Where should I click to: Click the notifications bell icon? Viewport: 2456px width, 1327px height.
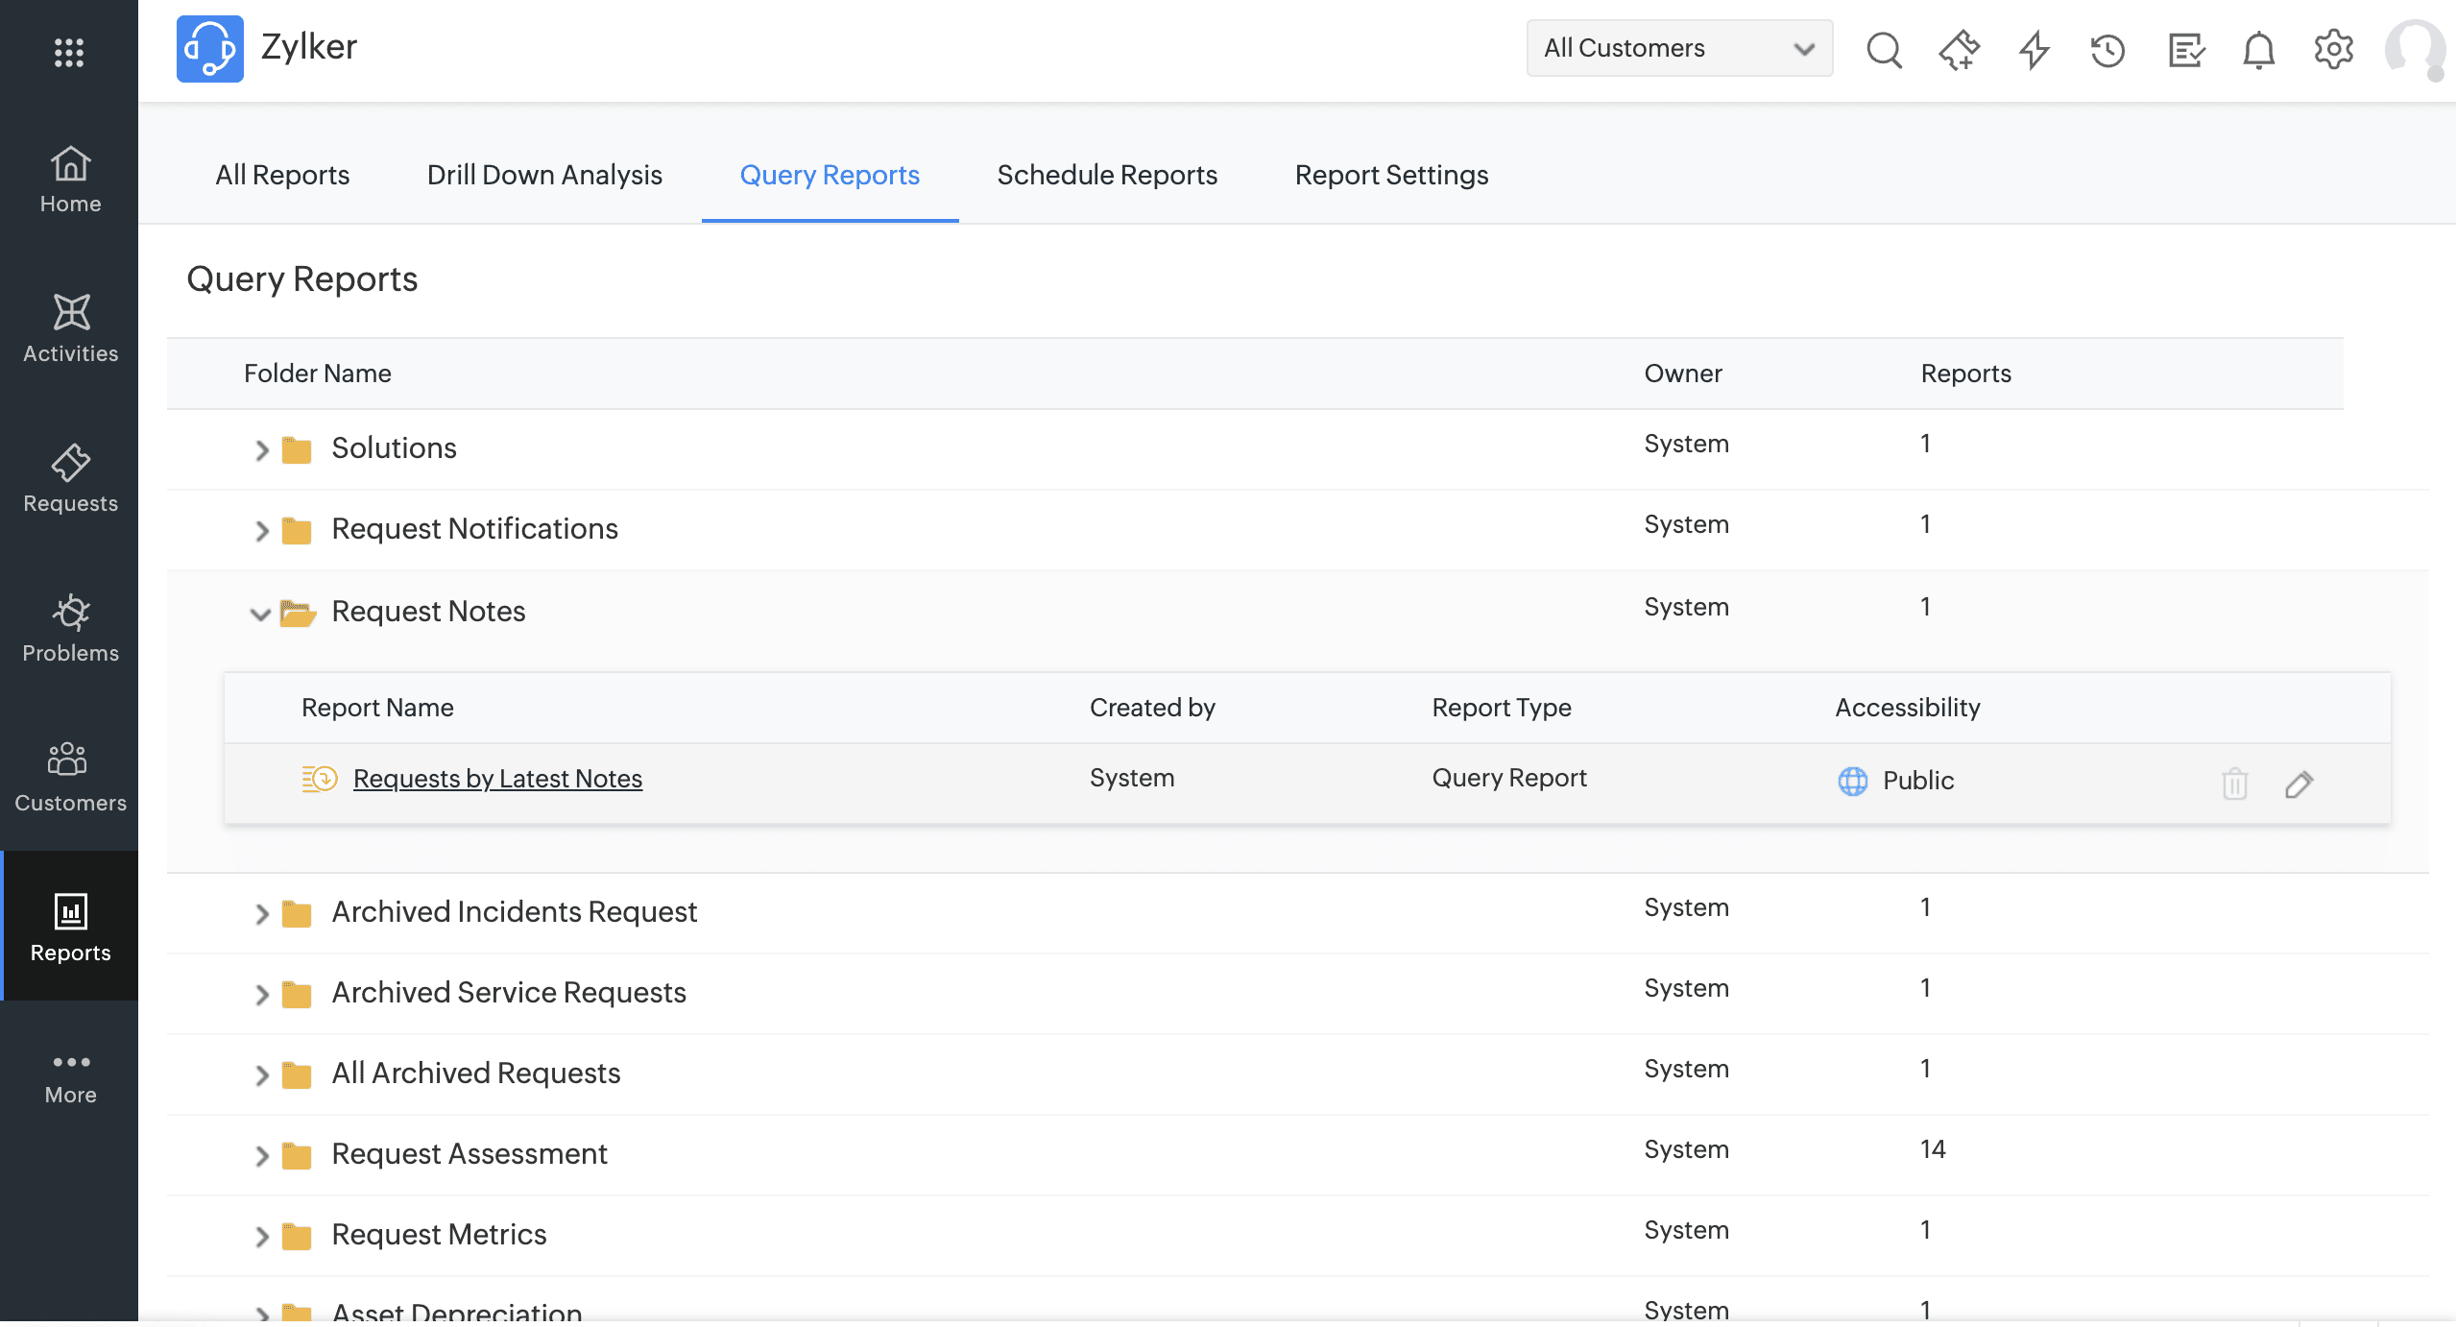2258,49
